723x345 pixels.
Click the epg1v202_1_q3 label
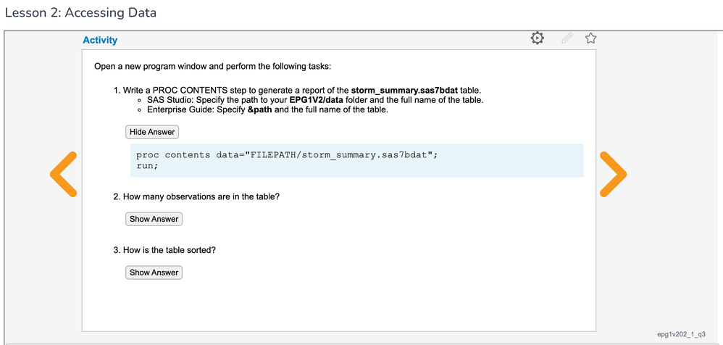pyautogui.click(x=681, y=334)
